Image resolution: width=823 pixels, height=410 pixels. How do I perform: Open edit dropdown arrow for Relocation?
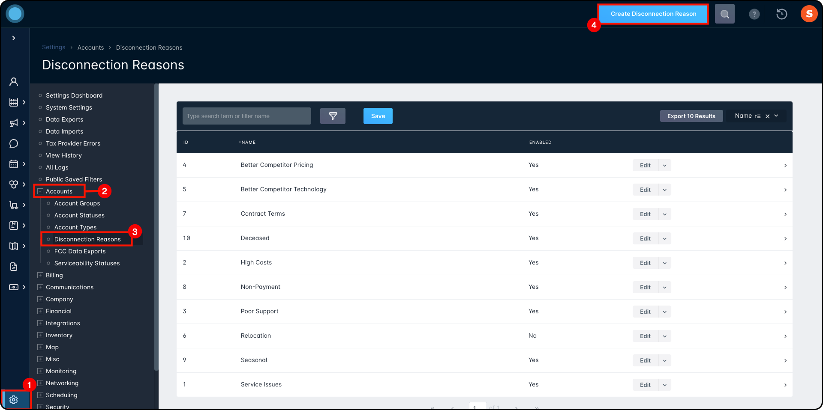(x=665, y=336)
